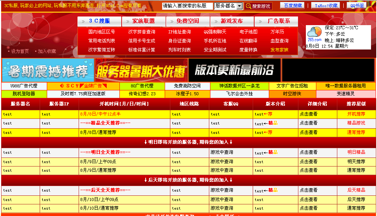Click the 精品 badge icon in the 明日全天推荐 row
The image size is (377, 216).
point(272,152)
